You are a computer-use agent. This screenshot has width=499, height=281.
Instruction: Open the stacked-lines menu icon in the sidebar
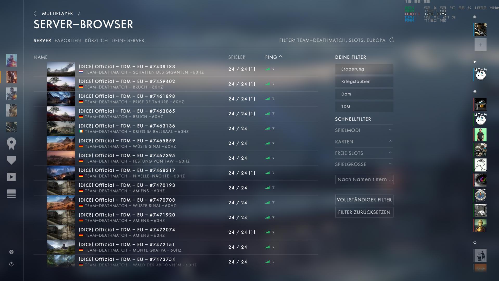11,194
